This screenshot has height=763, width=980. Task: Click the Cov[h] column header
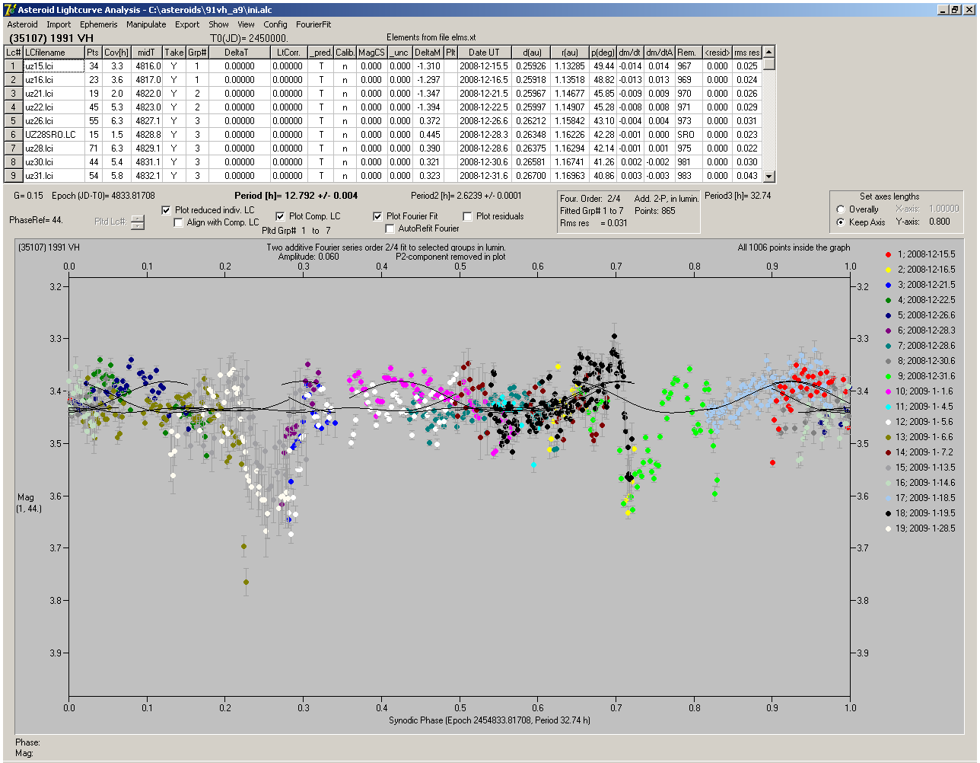tap(116, 53)
